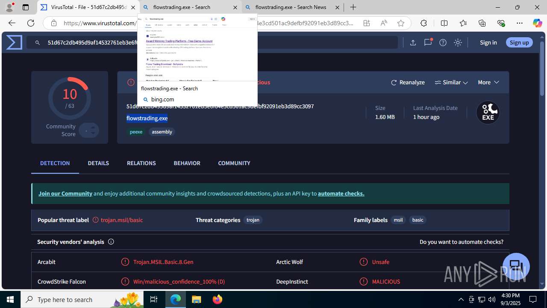Viewport: 547px width, 308px height.
Task: Open the notifications chat icon
Action: (428, 42)
